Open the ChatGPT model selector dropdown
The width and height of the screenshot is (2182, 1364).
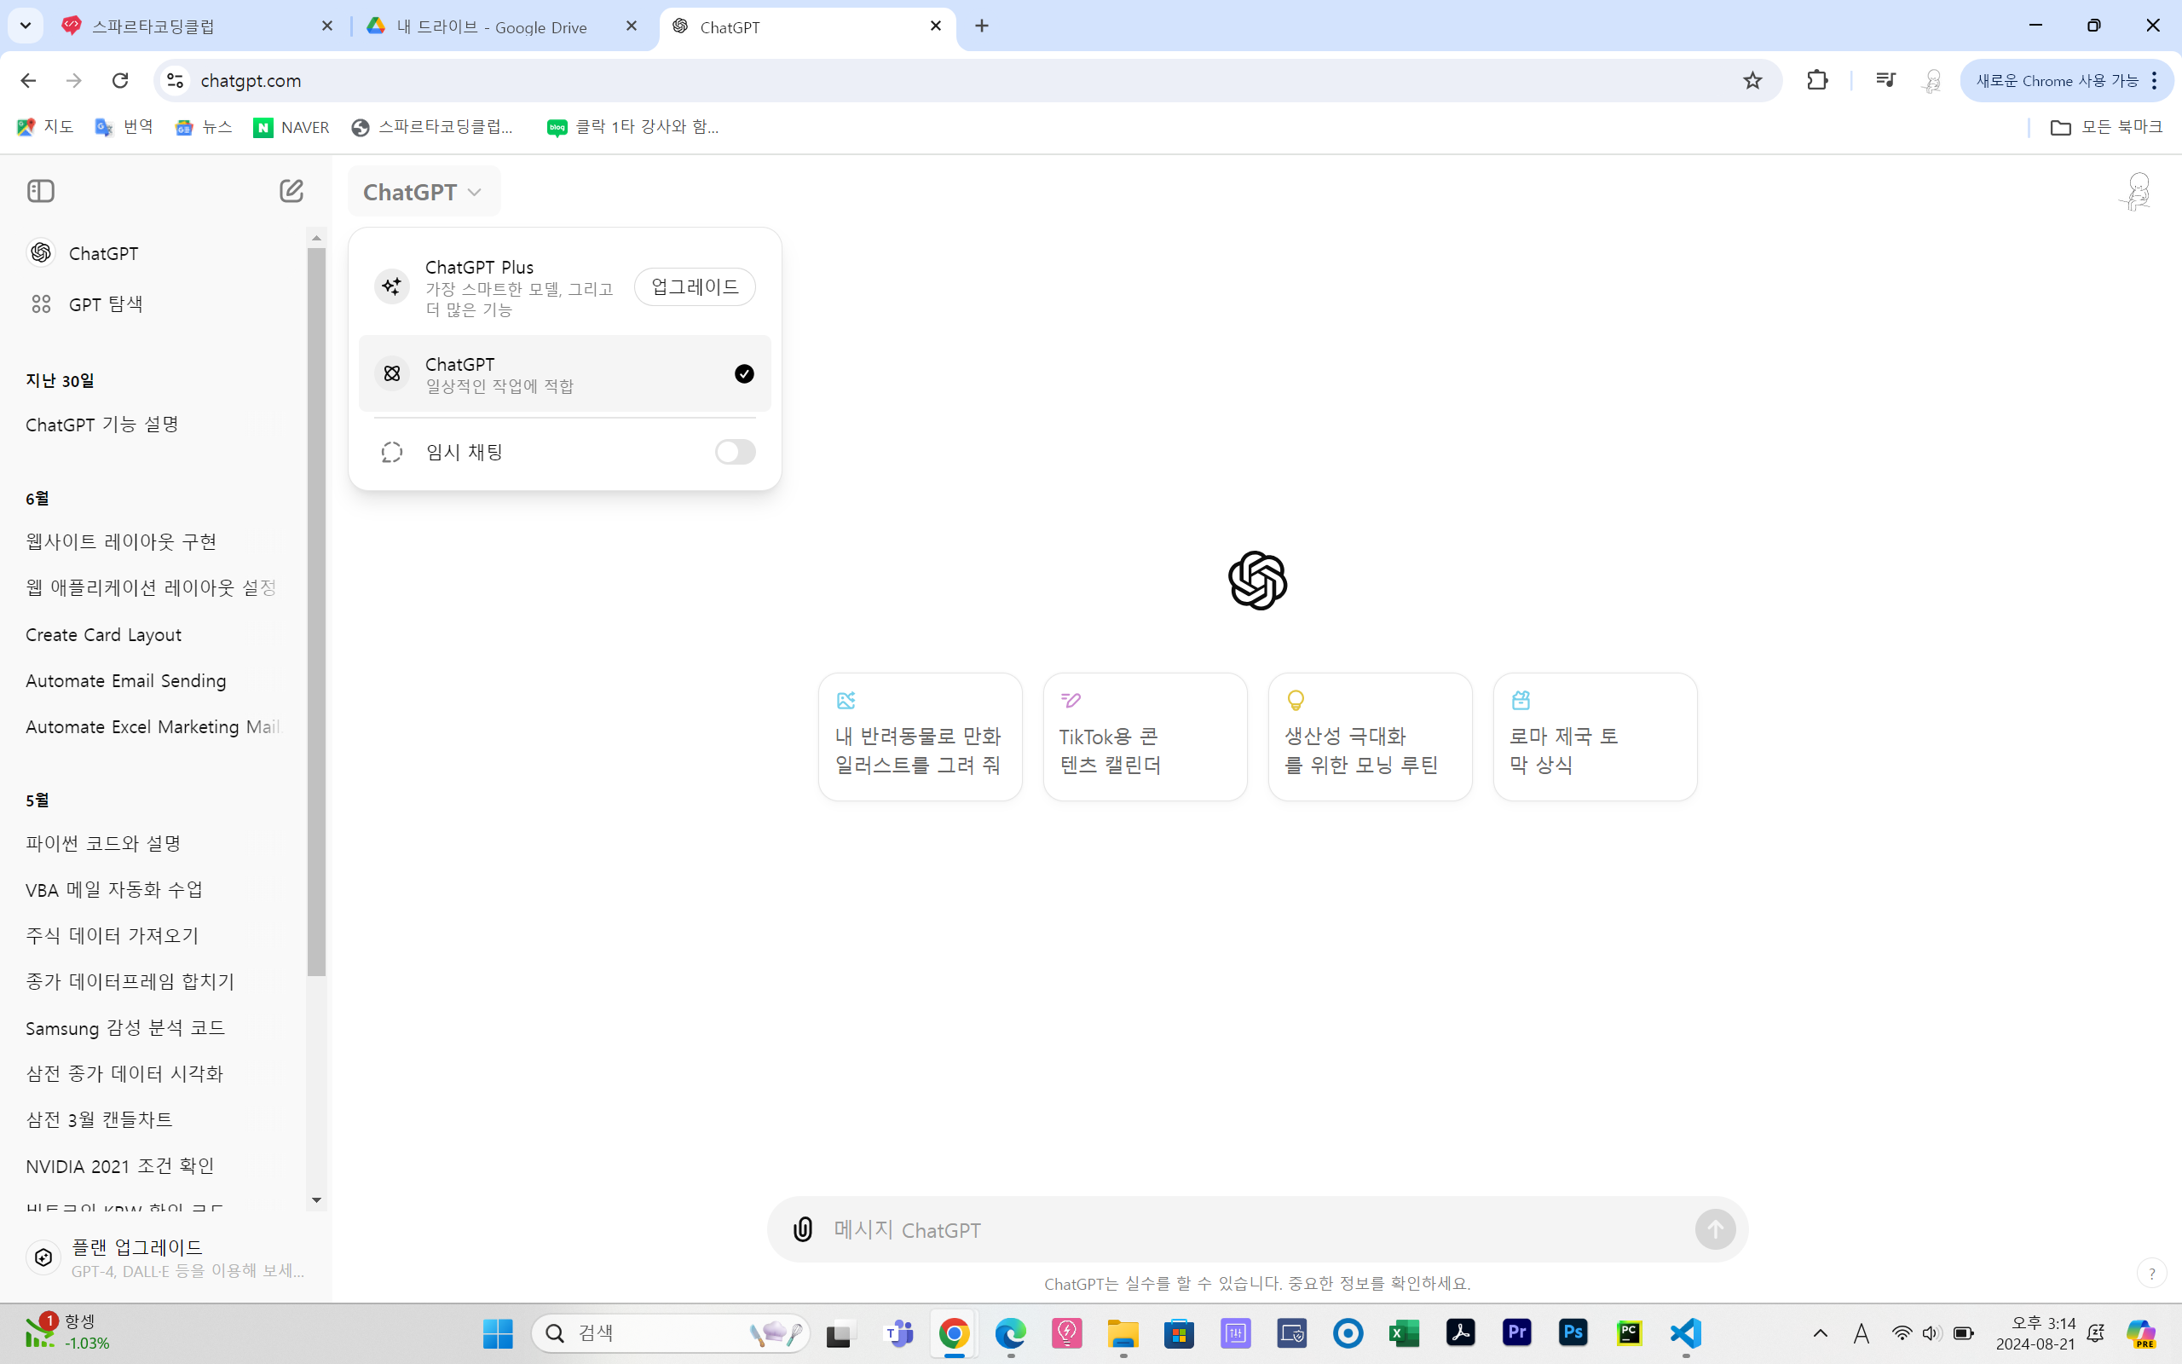point(424,192)
